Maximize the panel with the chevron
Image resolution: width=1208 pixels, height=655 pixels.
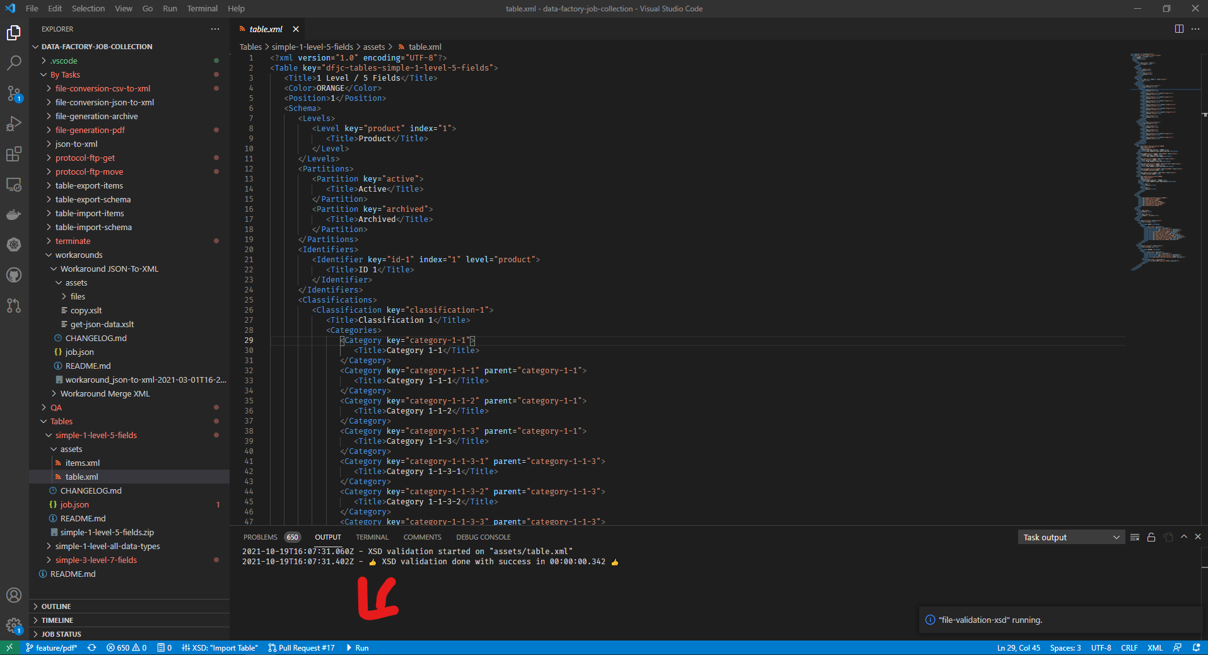tap(1184, 537)
